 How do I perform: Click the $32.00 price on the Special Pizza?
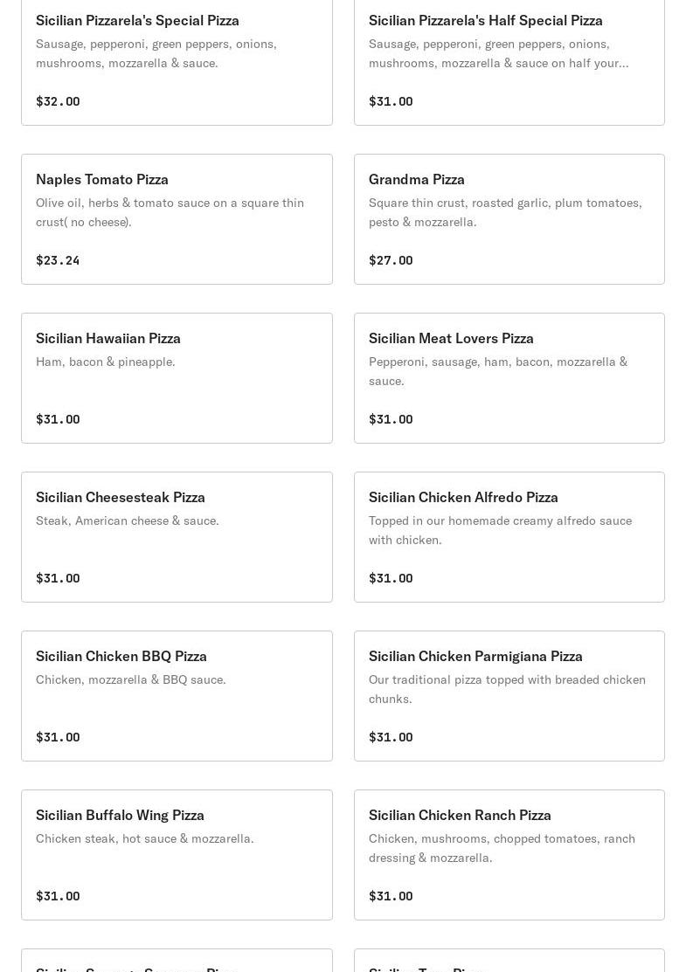58,101
